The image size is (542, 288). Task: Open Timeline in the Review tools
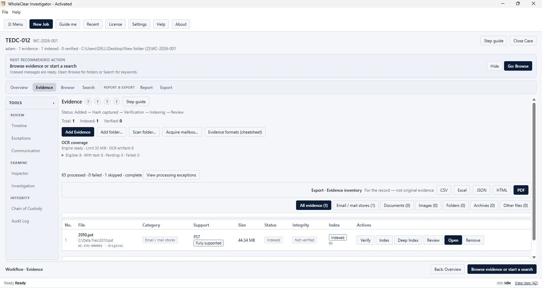coord(19,126)
